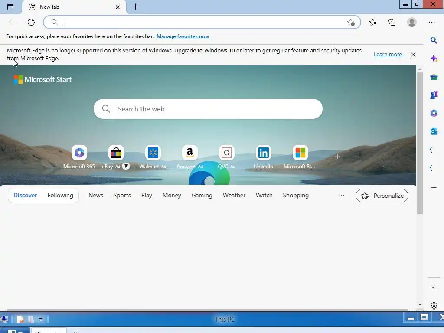Open the sidebar Tools briefcase icon
444x333 pixels.
tap(434, 77)
